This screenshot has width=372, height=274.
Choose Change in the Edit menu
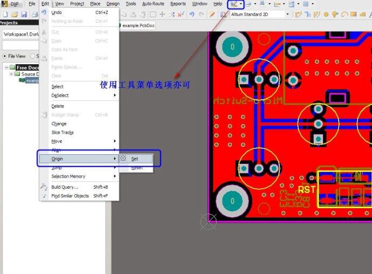[x=79, y=124]
